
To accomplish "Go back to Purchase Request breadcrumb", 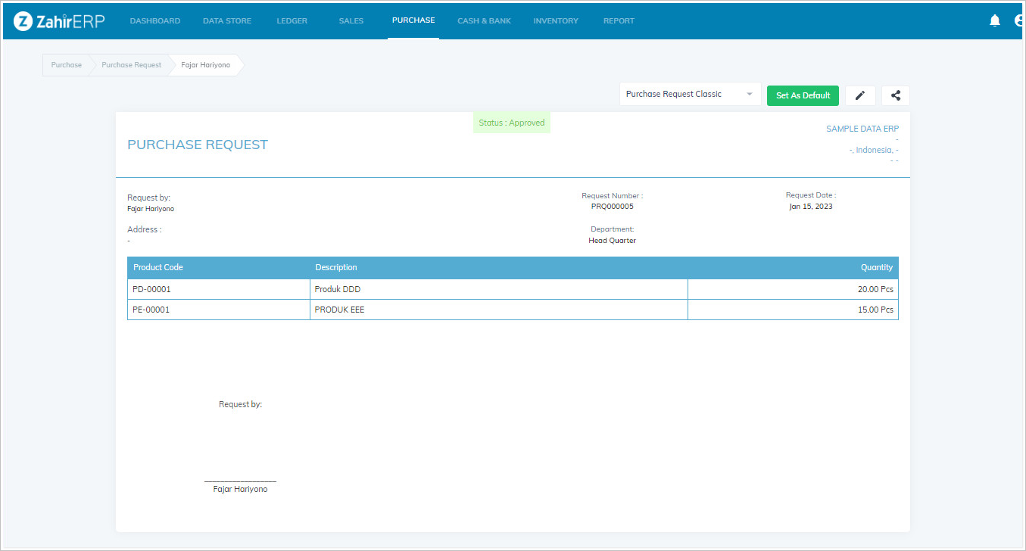I will [132, 65].
